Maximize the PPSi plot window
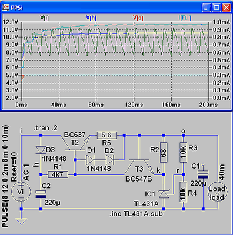The image size is (233, 235). 217,8
